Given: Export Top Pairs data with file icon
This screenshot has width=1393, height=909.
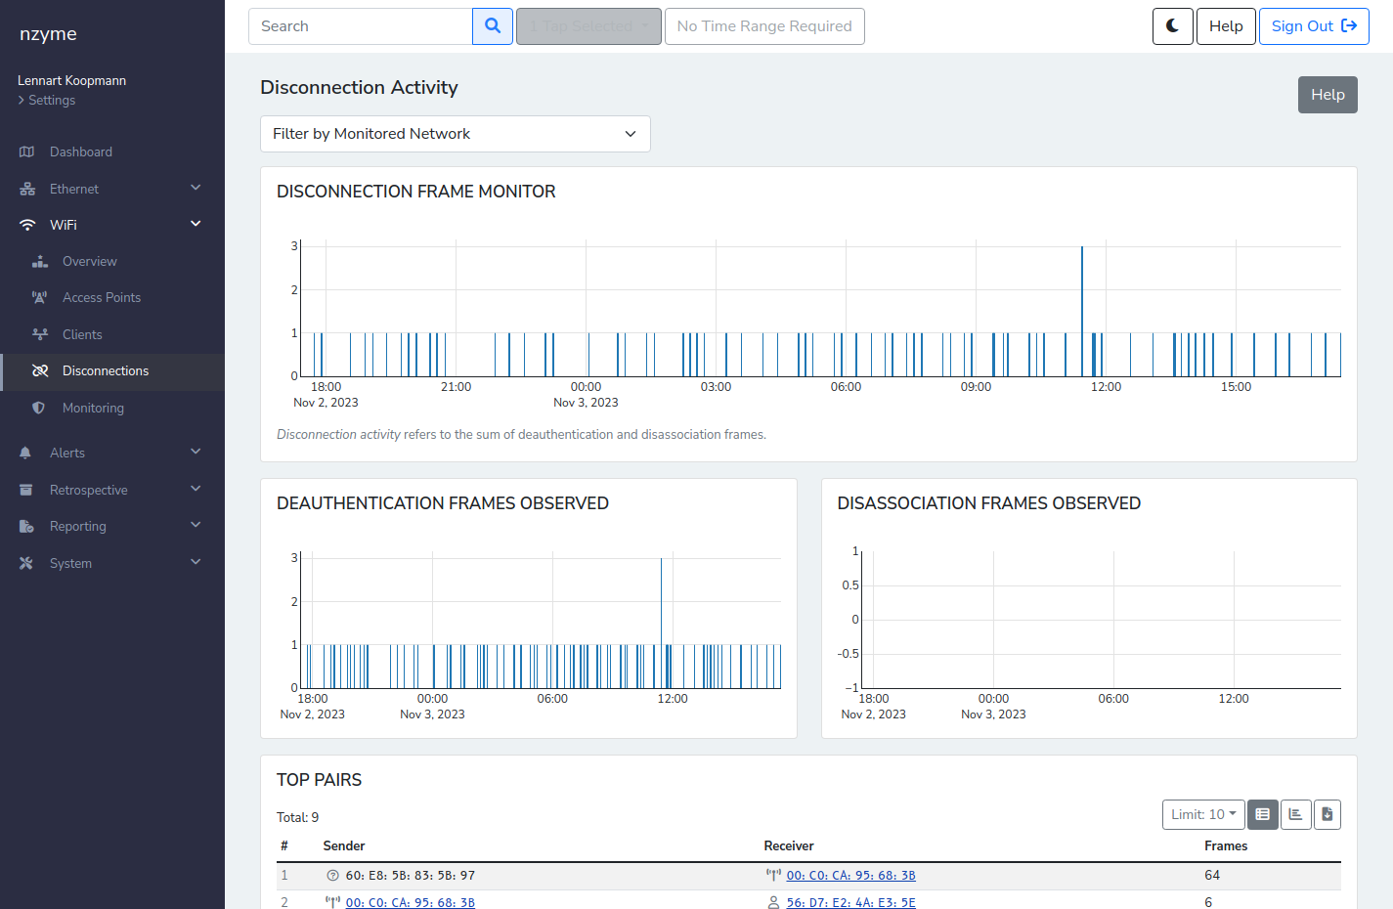Looking at the screenshot, I should [x=1327, y=814].
